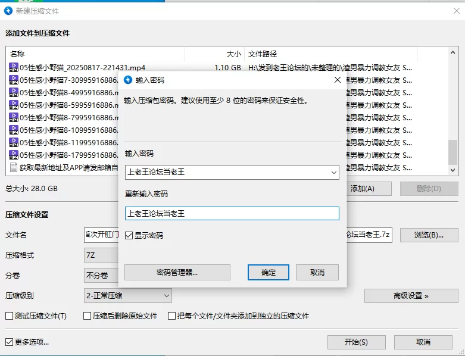Click 取消 in the 输入密码 dialog

coord(317,273)
